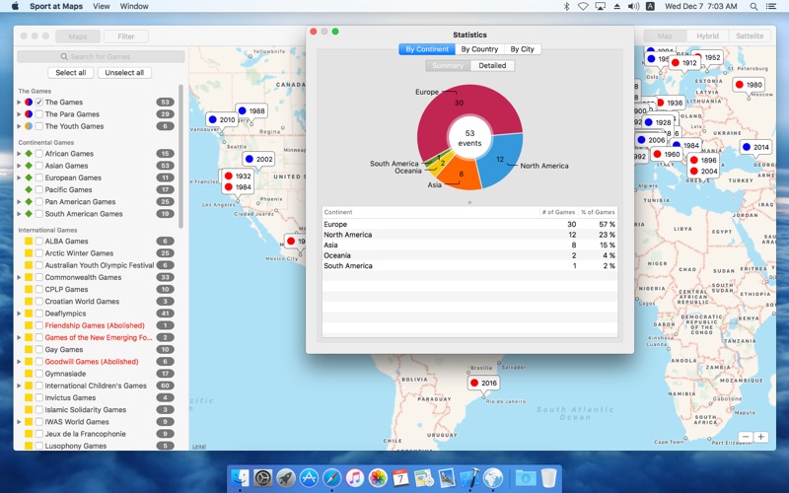
Task: Click the yellow square icon next to ALBA Games
Action: [29, 241]
